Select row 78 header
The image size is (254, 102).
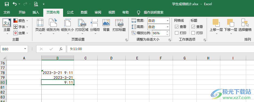tap(3, 73)
